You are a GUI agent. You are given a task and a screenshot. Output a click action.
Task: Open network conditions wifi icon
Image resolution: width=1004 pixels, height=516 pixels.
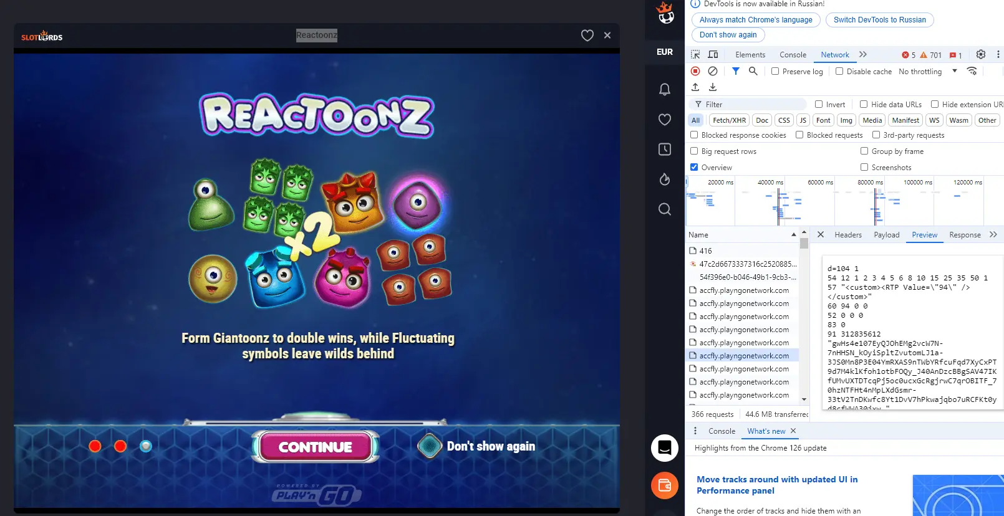point(972,71)
